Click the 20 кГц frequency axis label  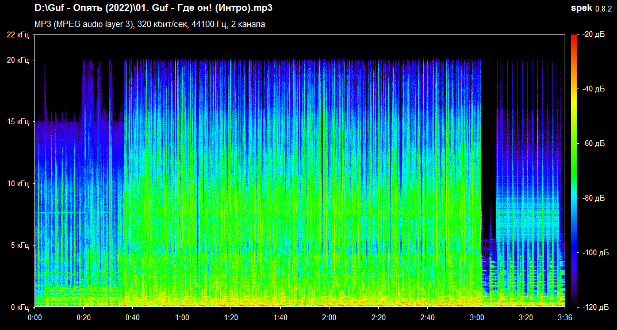point(18,60)
